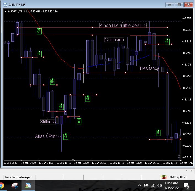Open Google Chrome from the taskbar
195x191 pixels.
[2, 186]
